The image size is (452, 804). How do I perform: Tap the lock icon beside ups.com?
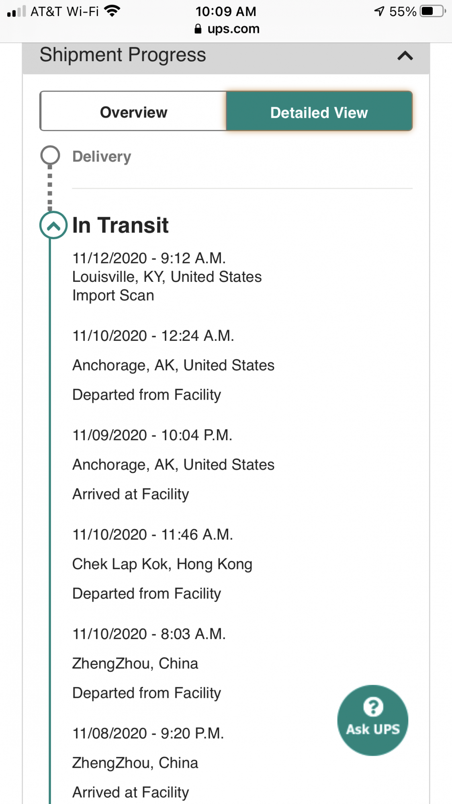(x=198, y=29)
